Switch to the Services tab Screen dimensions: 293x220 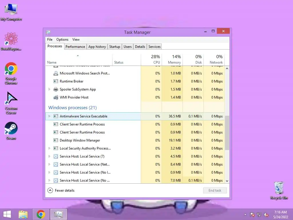click(x=155, y=47)
